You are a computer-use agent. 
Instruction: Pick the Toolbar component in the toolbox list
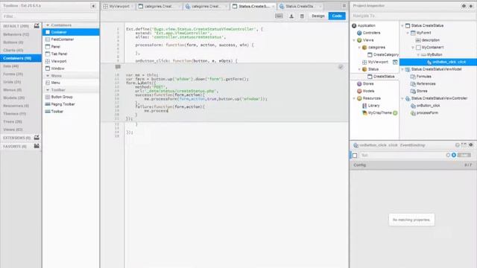click(71, 112)
